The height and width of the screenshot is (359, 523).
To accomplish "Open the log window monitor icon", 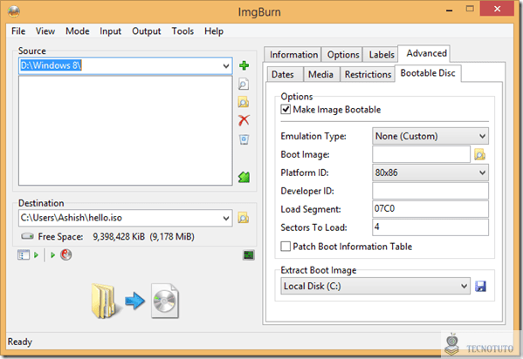I will point(249,255).
